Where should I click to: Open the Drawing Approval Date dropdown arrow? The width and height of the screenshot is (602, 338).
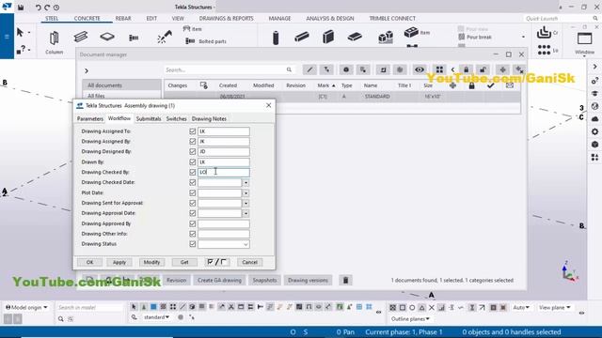(246, 213)
